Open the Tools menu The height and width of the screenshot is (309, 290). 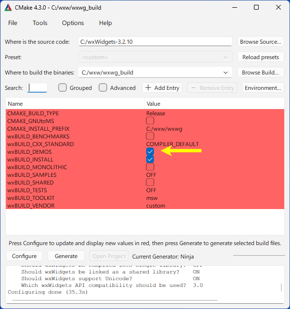(40, 23)
